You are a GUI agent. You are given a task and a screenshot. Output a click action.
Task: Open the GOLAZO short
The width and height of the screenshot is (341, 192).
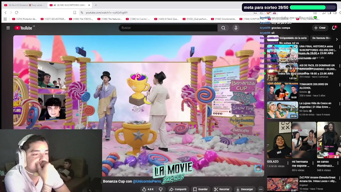click(279, 140)
